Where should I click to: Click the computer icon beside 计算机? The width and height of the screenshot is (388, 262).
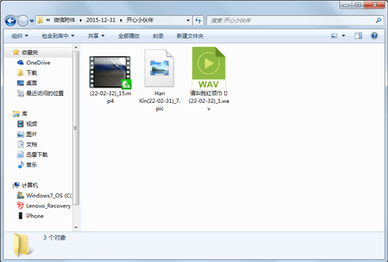click(16, 185)
